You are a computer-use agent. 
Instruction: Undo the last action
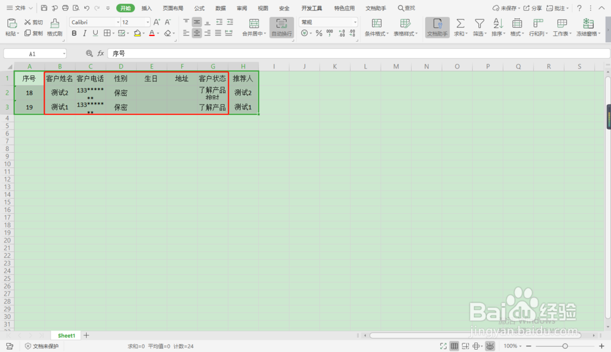coord(87,8)
